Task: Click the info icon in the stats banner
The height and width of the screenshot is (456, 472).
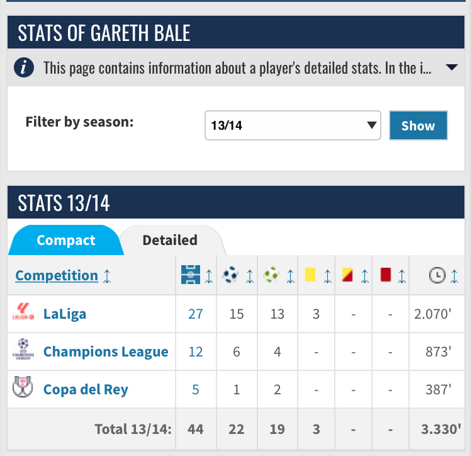Action: pyautogui.click(x=24, y=68)
